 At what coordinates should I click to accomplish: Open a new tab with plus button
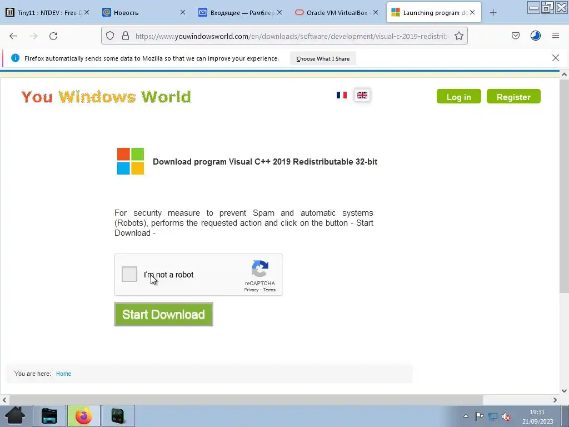(493, 13)
